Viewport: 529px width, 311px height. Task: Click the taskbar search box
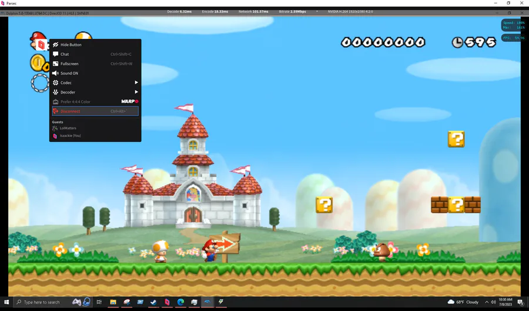click(x=52, y=302)
